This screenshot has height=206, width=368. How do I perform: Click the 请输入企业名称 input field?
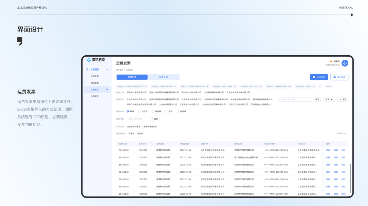[296, 100]
